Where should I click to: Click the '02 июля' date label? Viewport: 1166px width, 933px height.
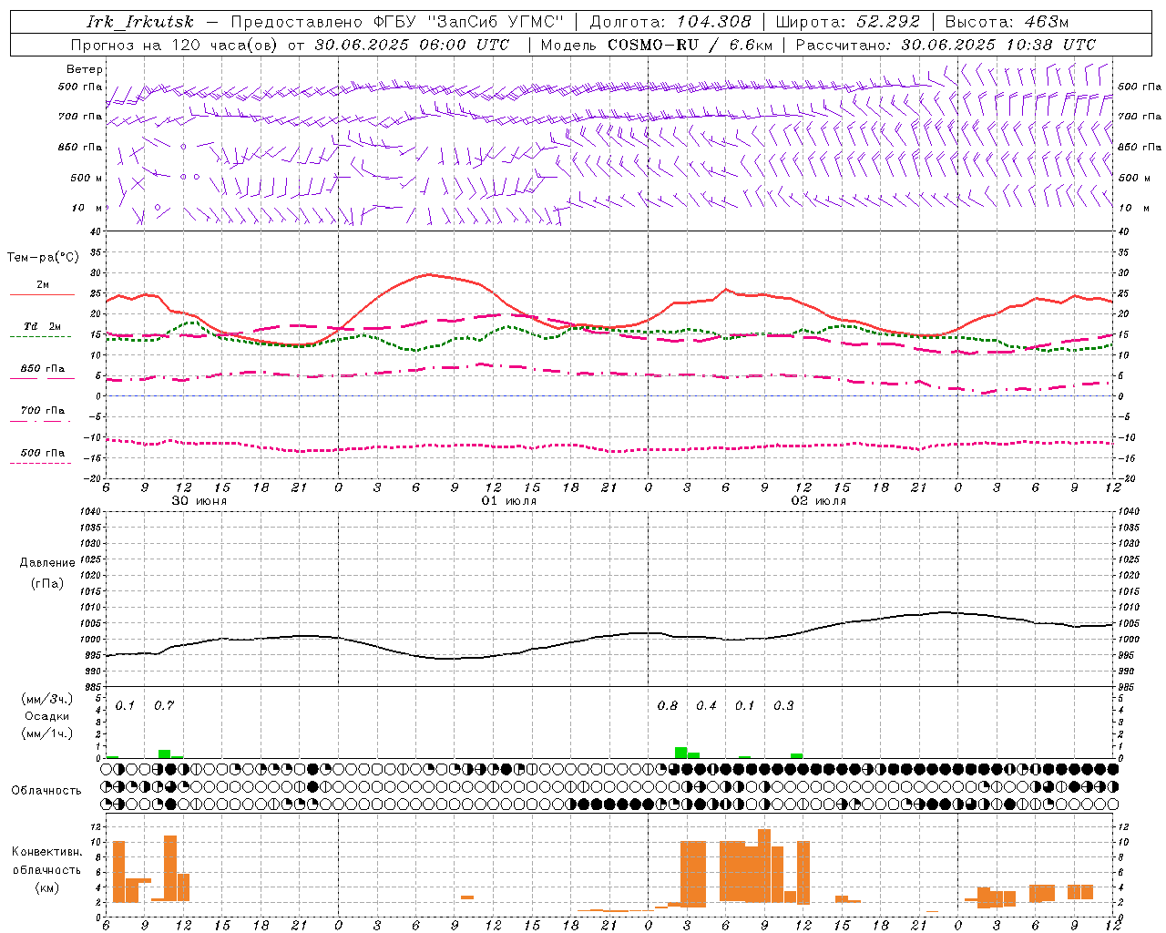click(818, 501)
